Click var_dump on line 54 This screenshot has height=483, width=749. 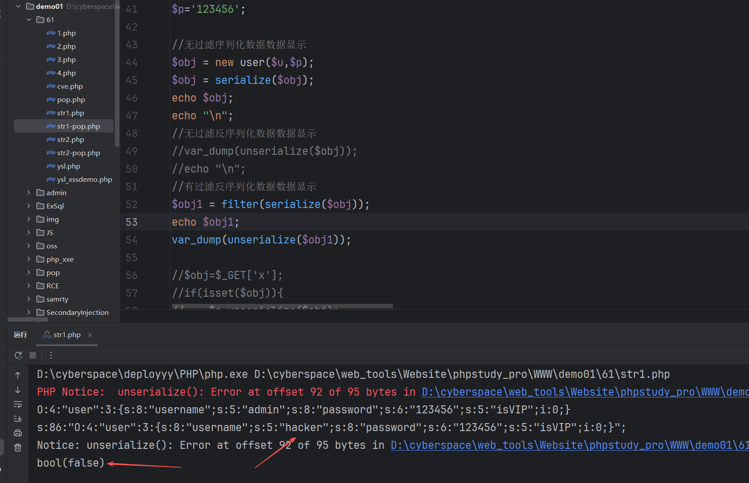196,240
